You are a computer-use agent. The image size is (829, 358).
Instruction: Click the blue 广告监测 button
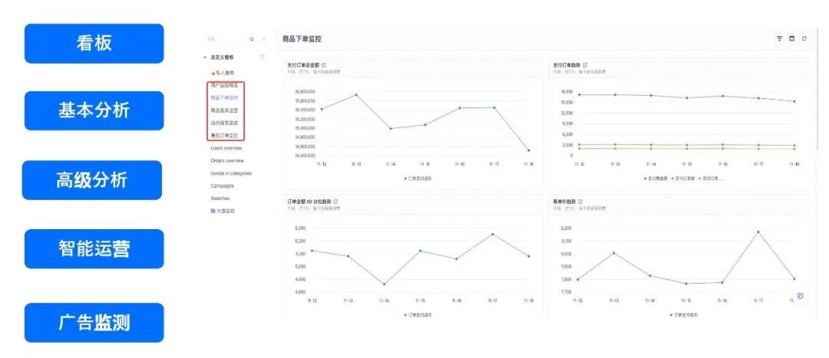click(94, 323)
